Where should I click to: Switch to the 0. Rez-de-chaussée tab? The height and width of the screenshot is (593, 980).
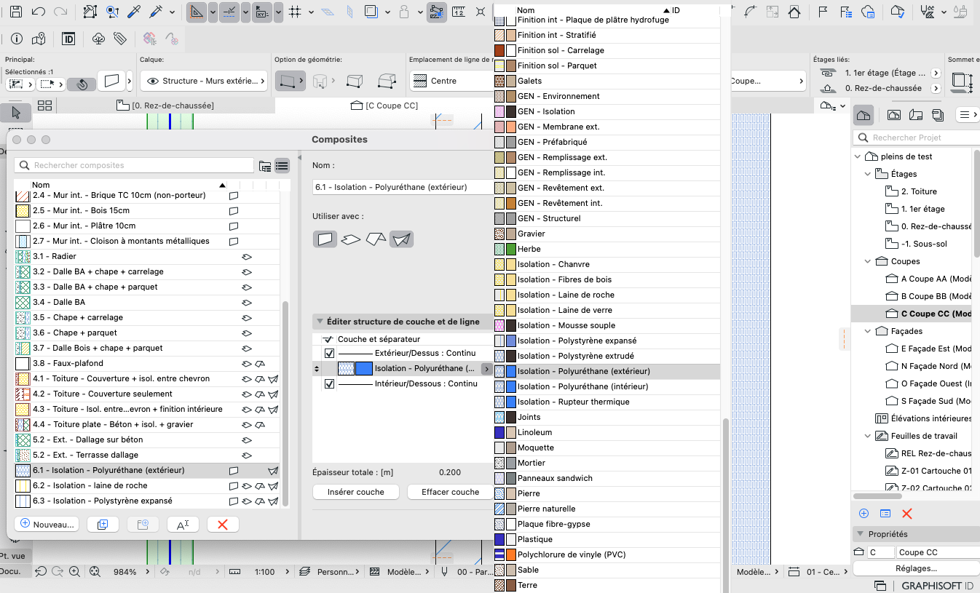165,106
